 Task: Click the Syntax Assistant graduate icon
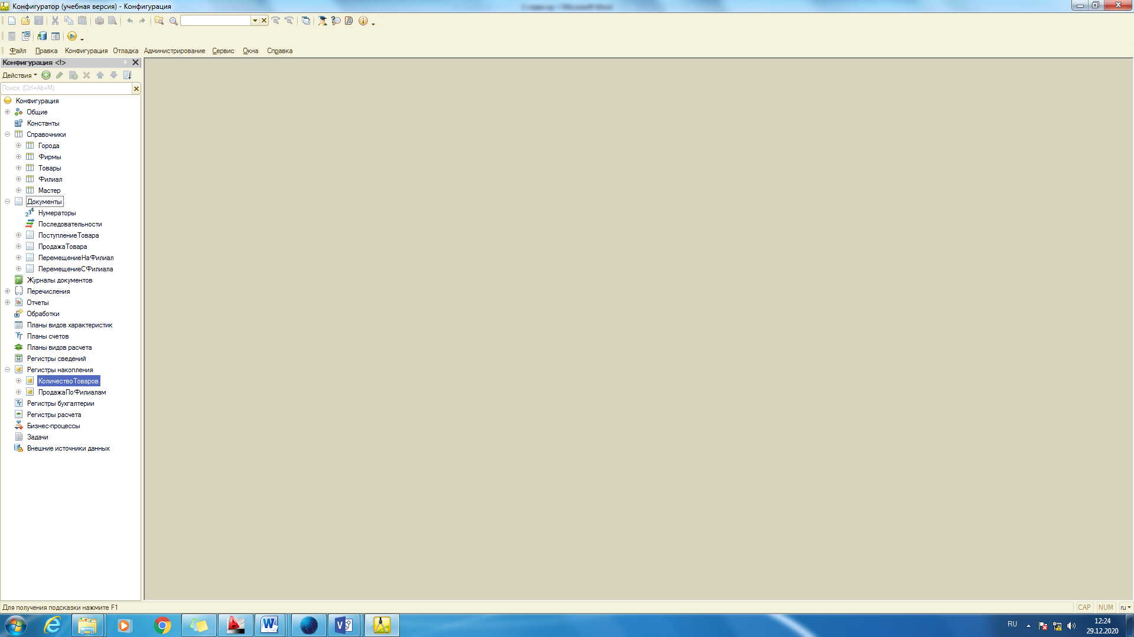click(x=322, y=21)
